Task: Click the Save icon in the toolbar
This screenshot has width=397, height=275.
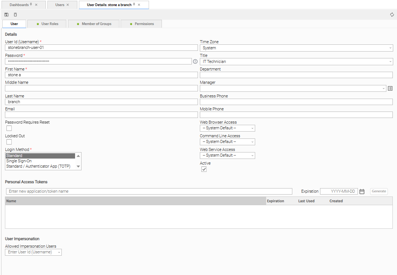Action: coord(6,15)
